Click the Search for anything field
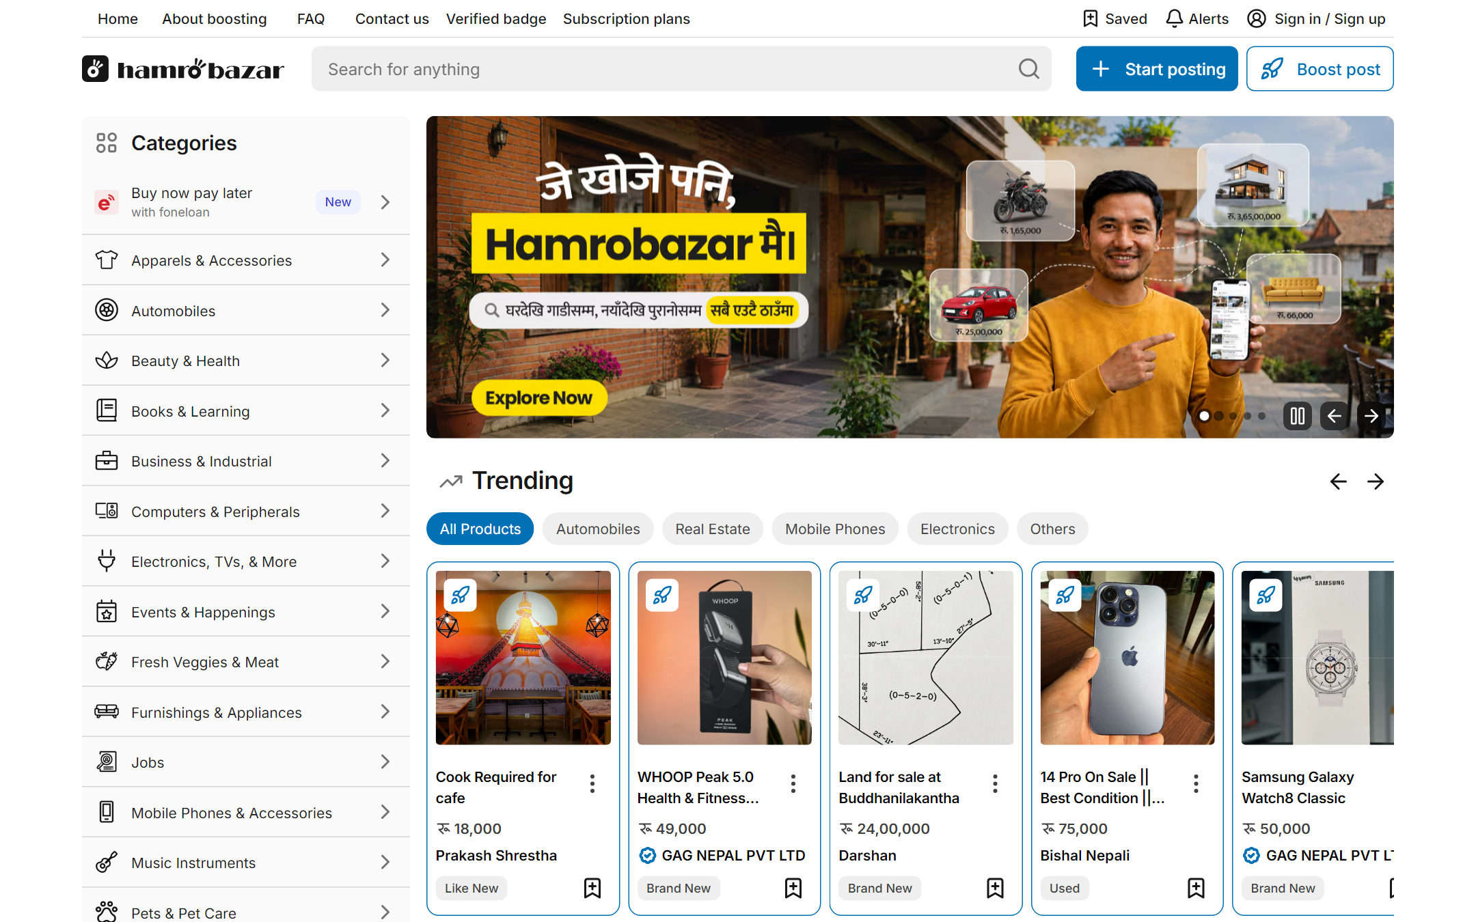This screenshot has height=922, width=1476. [681, 69]
